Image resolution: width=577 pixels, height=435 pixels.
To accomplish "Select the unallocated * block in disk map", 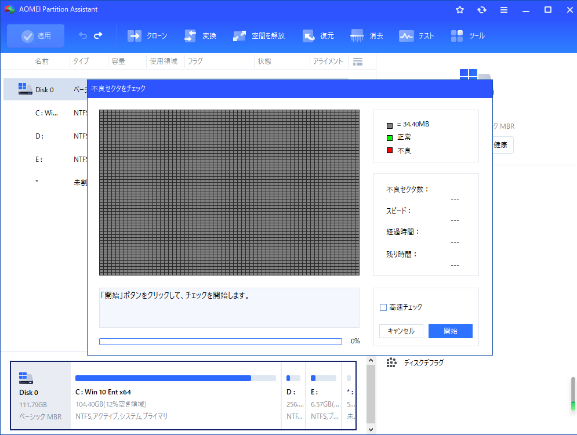I will [349, 396].
